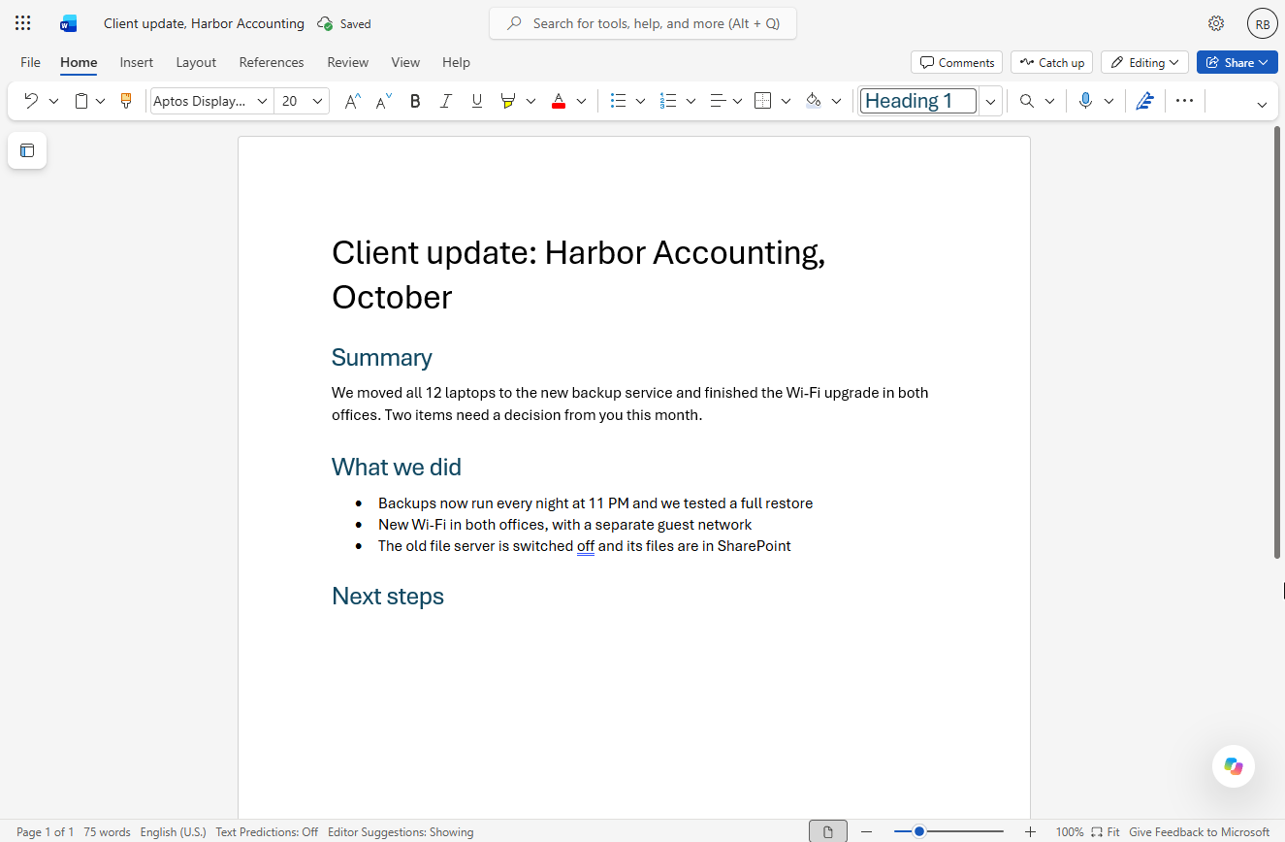
Task: Click the Share button
Action: (x=1237, y=62)
